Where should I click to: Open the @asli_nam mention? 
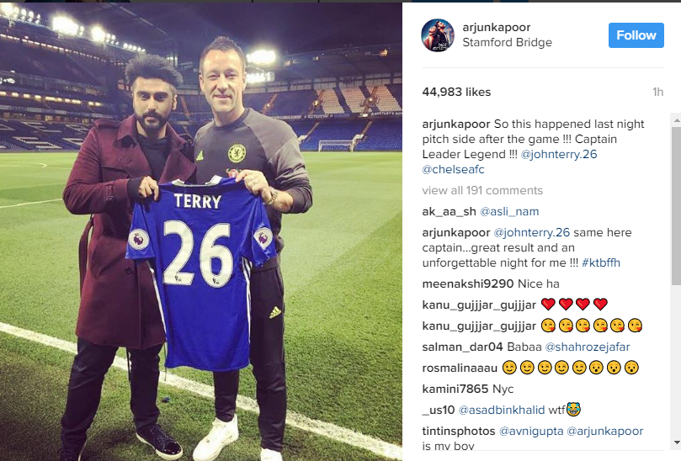[x=509, y=212]
